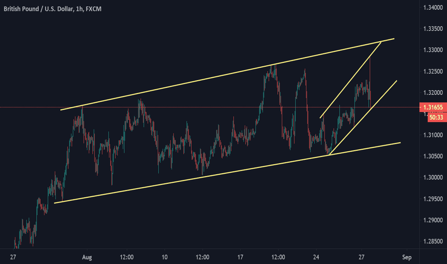Viewport: 447px width, 264px height.
Task: Click the 10 date label on time axis
Action: (165, 257)
